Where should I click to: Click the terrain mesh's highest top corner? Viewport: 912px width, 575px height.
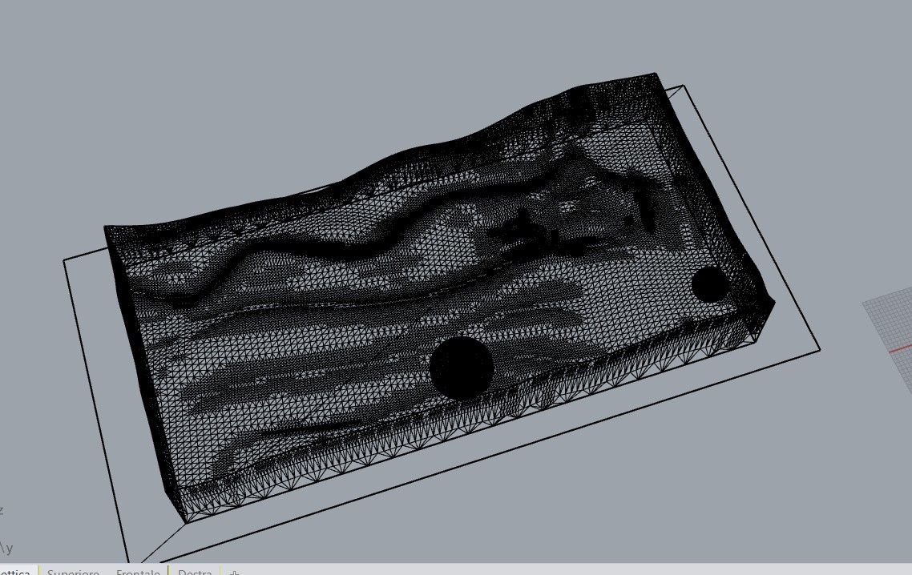[656, 74]
